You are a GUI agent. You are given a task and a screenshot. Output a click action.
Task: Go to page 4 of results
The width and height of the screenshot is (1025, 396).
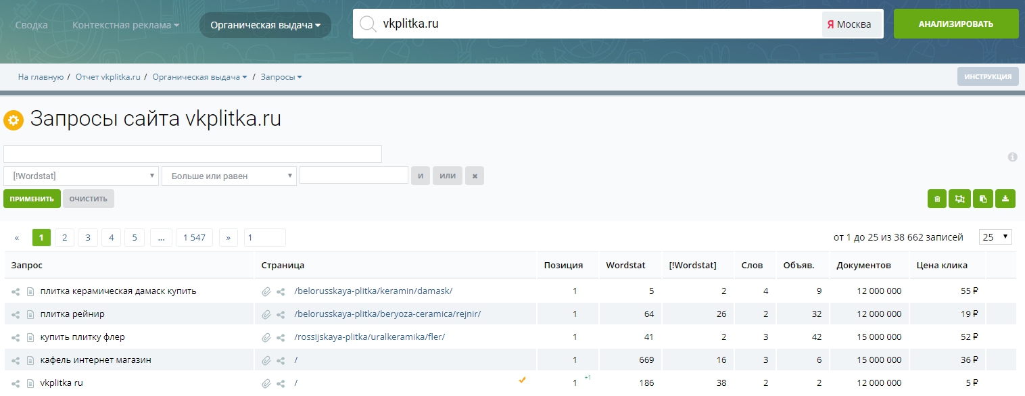click(x=111, y=237)
